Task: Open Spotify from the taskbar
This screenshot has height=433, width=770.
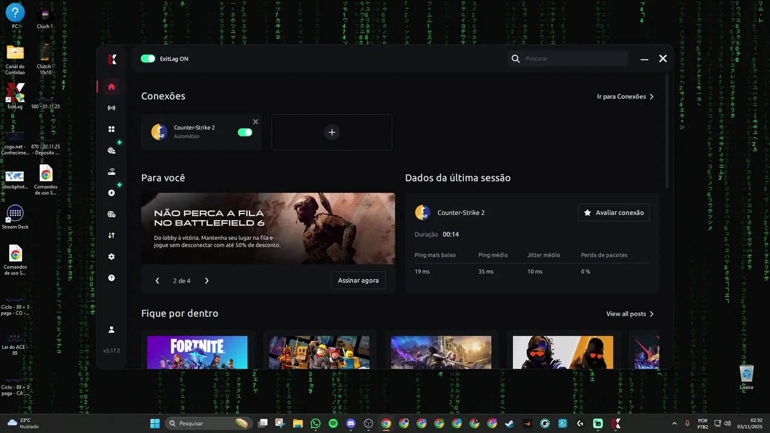Action: point(333,423)
